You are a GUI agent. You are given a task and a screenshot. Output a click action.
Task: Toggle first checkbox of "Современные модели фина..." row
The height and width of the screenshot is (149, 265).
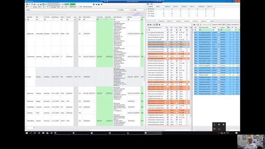(x=168, y=106)
